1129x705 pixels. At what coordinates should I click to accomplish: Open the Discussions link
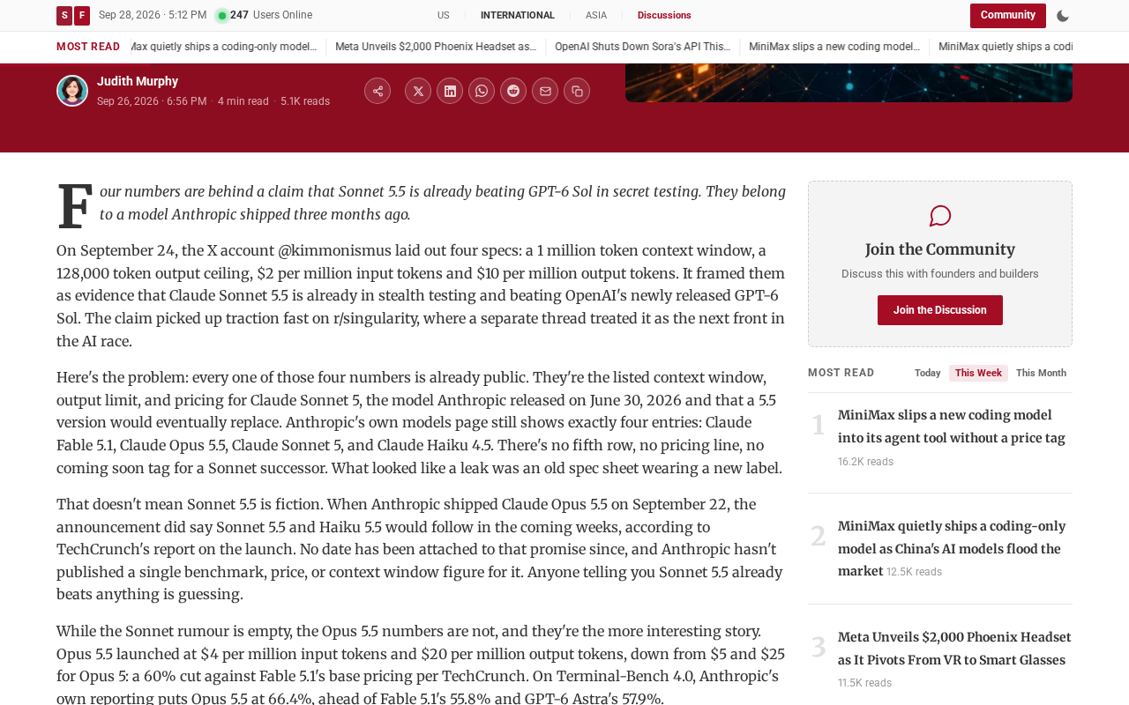tap(664, 16)
